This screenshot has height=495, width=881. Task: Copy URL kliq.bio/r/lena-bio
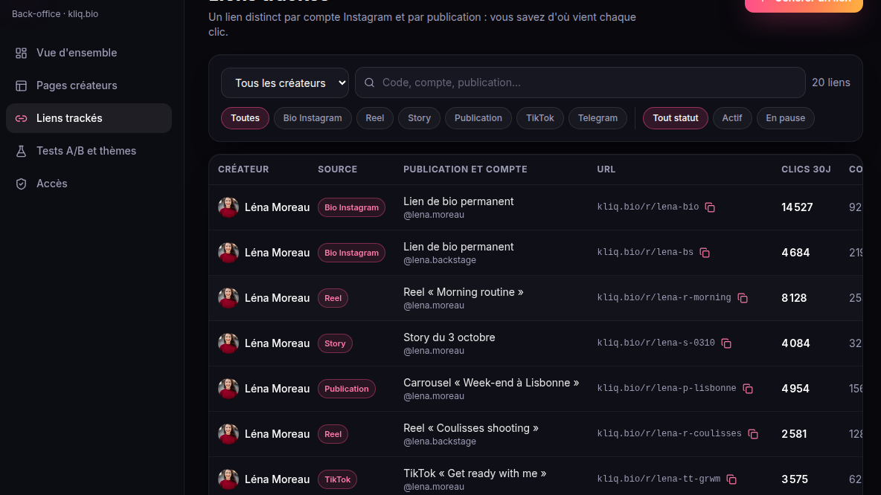(x=710, y=207)
